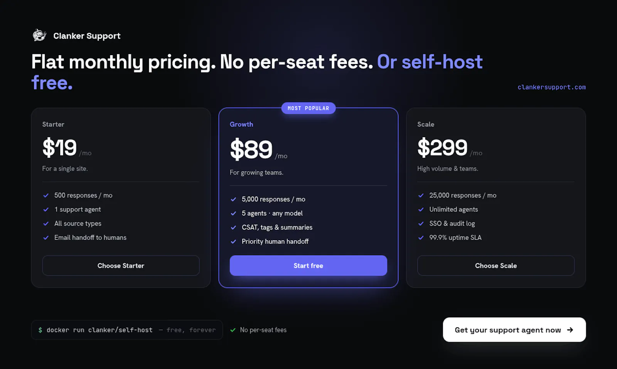Click the checkmark beside 99.9% uptime SLA
Screen dimensions: 617x369
coord(421,238)
